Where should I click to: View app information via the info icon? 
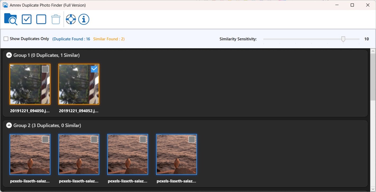(x=84, y=19)
